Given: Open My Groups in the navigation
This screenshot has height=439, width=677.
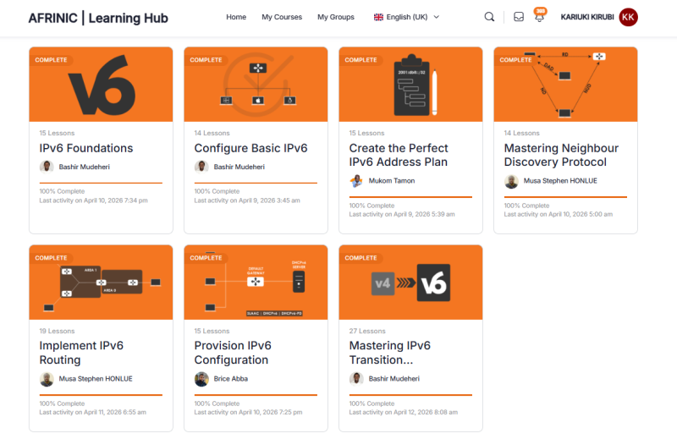Looking at the screenshot, I should tap(336, 17).
